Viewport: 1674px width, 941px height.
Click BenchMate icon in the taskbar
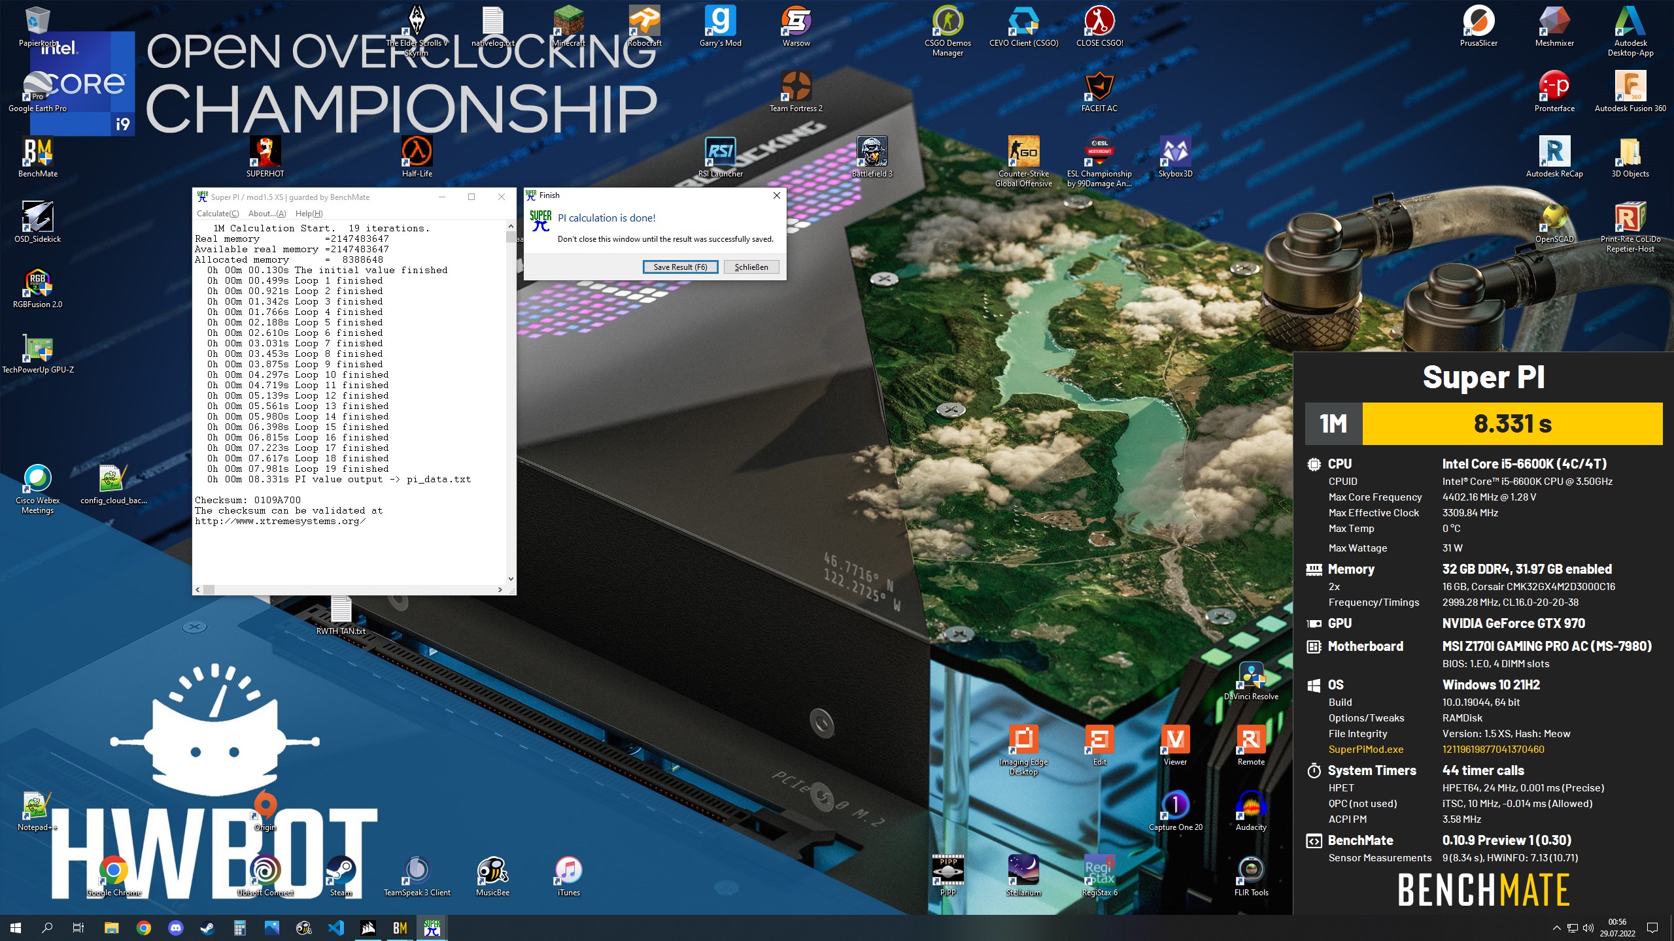point(400,928)
